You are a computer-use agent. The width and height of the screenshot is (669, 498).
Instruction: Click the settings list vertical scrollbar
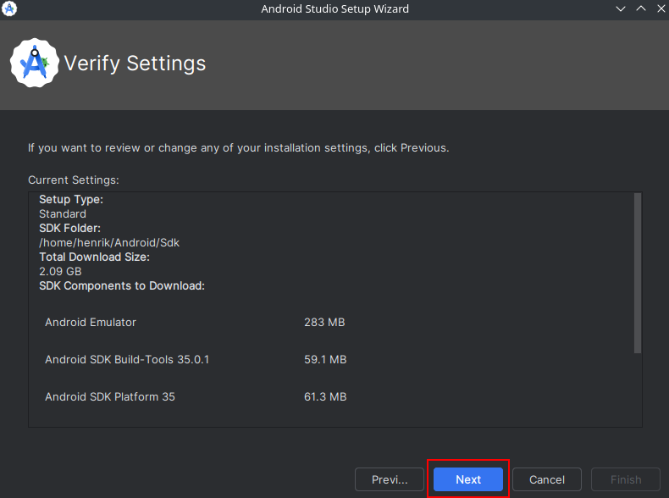638,273
